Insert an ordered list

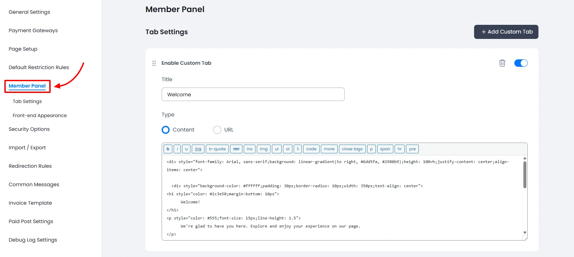pyautogui.click(x=287, y=149)
